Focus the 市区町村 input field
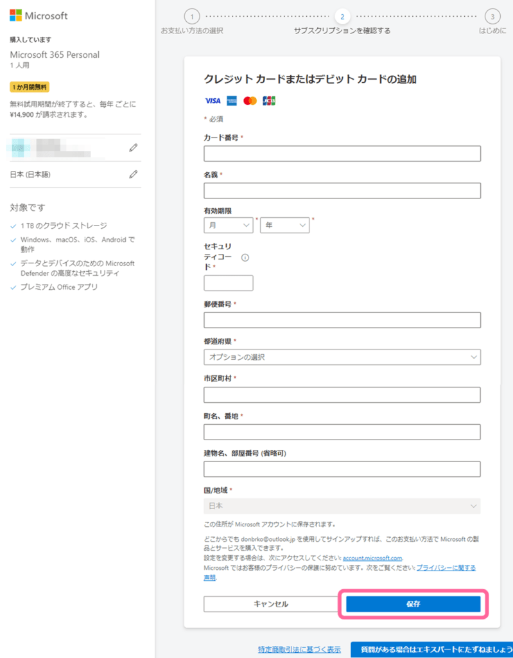The height and width of the screenshot is (658, 513). [342, 395]
